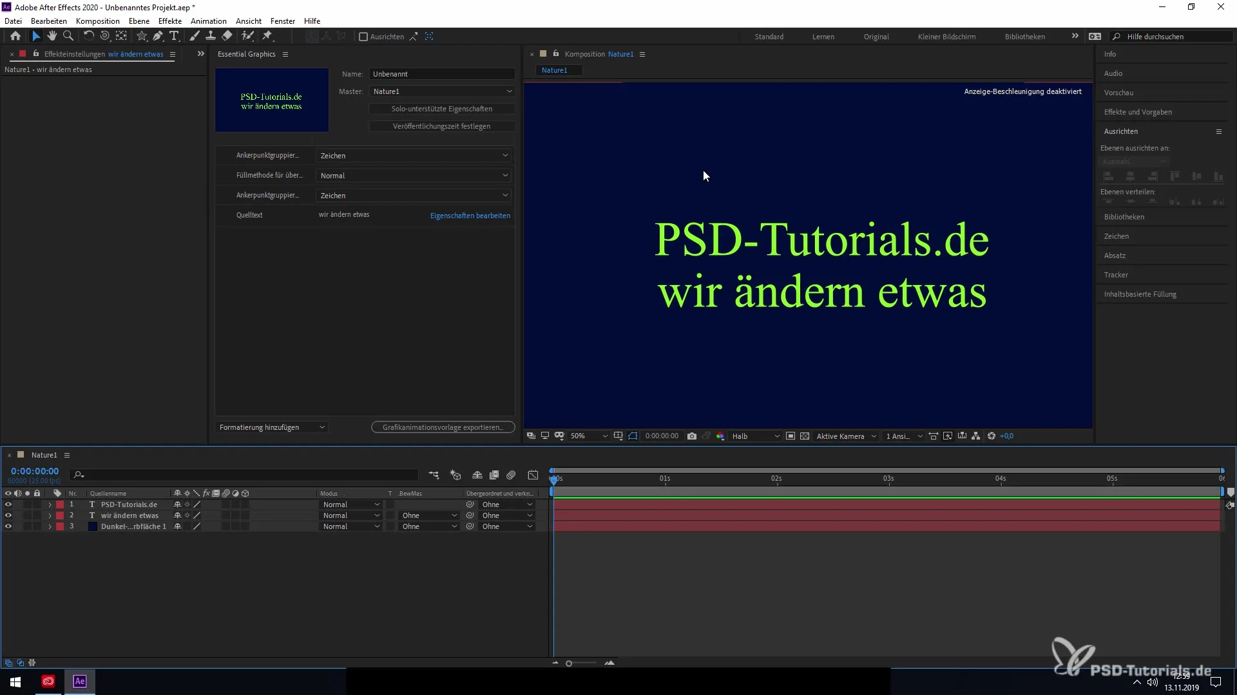Click the red label color of layer 1
1237x695 pixels.
[x=60, y=505]
